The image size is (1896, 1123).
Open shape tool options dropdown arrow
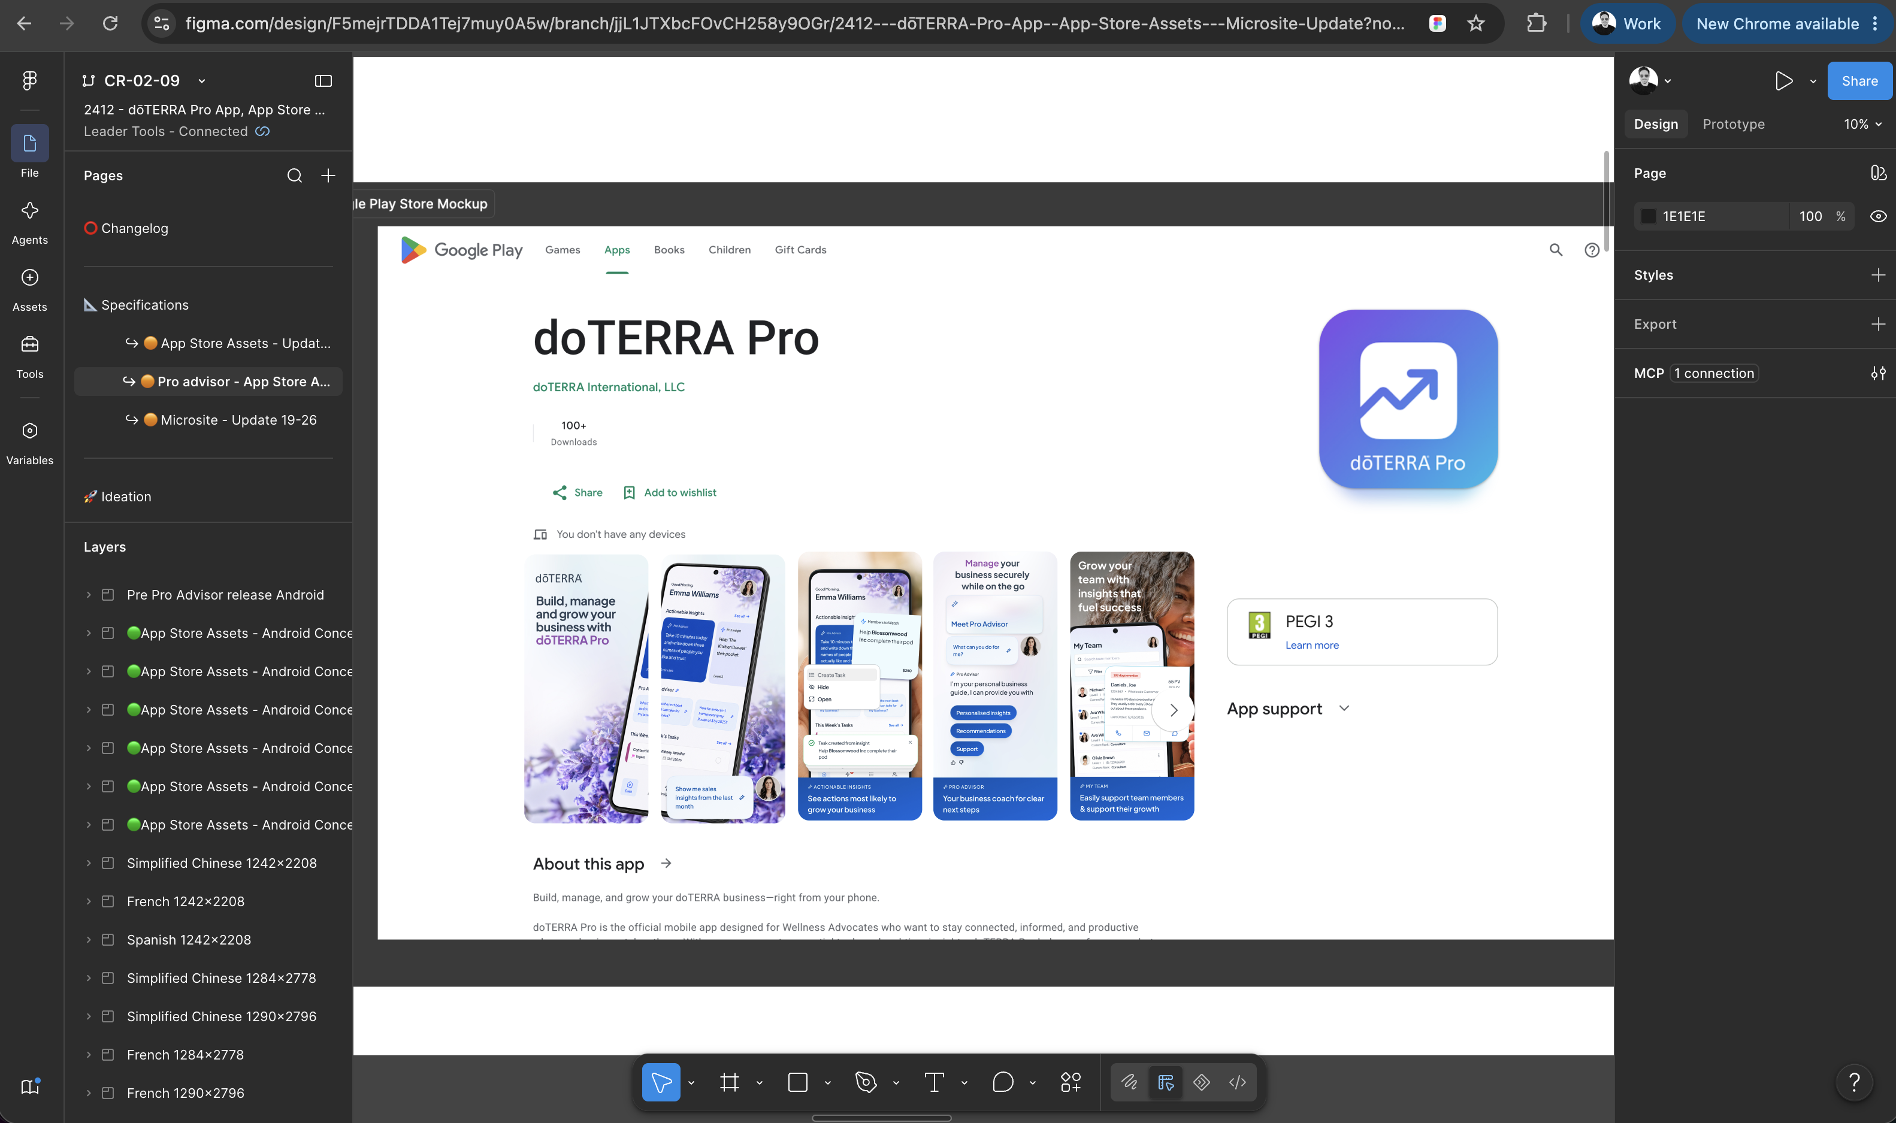pos(827,1083)
